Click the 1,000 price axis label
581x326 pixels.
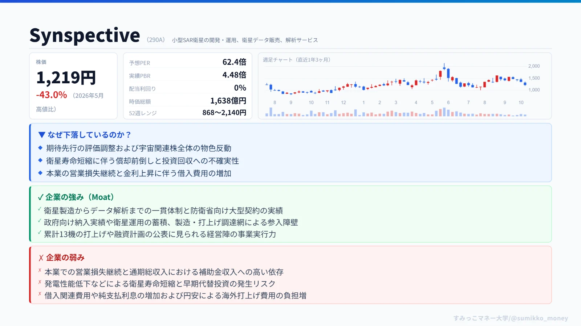point(534,90)
